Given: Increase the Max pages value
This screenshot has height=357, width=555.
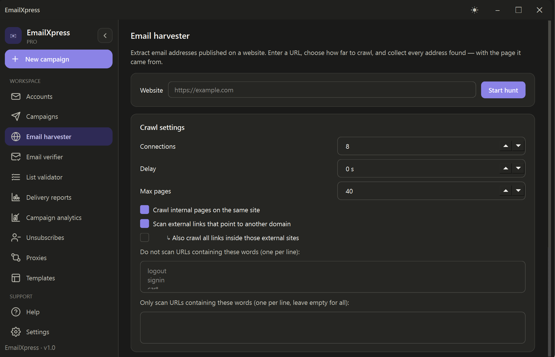Looking at the screenshot, I should tap(506, 191).
